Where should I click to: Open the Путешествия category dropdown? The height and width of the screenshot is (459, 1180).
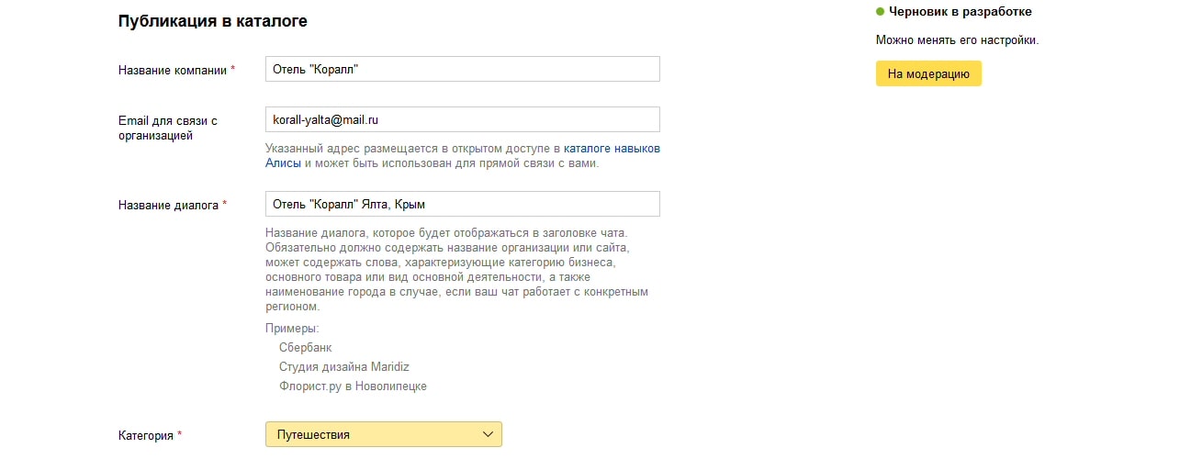[x=383, y=434]
